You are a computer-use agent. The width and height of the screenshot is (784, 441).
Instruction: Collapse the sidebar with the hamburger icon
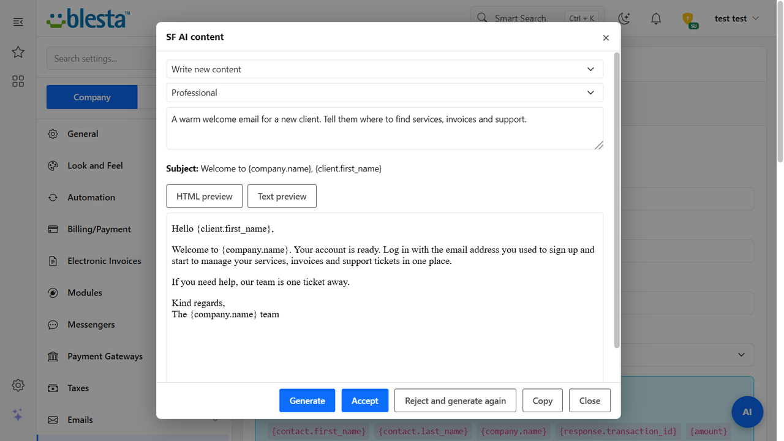coord(18,22)
